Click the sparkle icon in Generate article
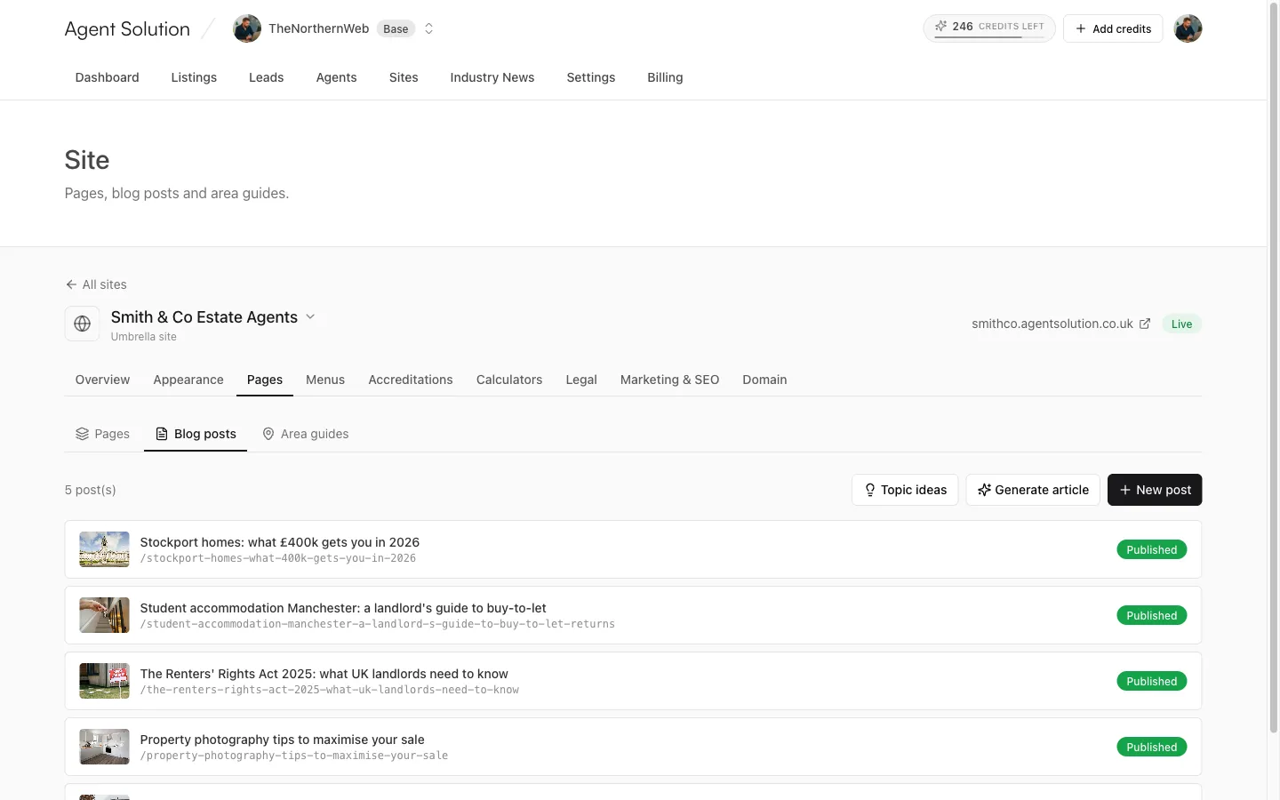The height and width of the screenshot is (800, 1280). [984, 490]
